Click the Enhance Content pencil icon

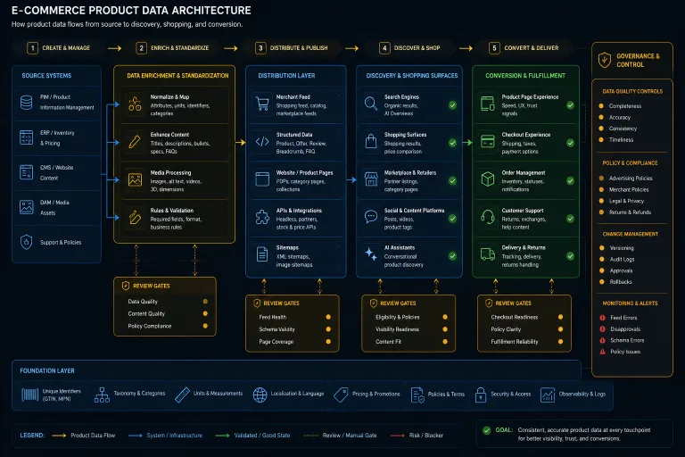click(135, 142)
